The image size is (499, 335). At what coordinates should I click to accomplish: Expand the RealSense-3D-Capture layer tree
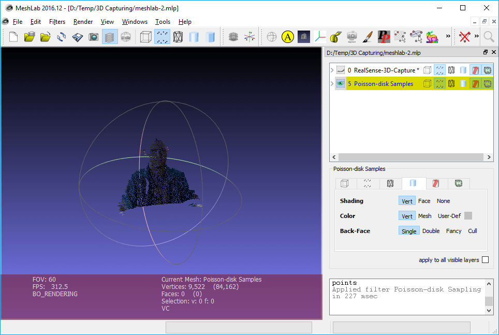(x=332, y=70)
